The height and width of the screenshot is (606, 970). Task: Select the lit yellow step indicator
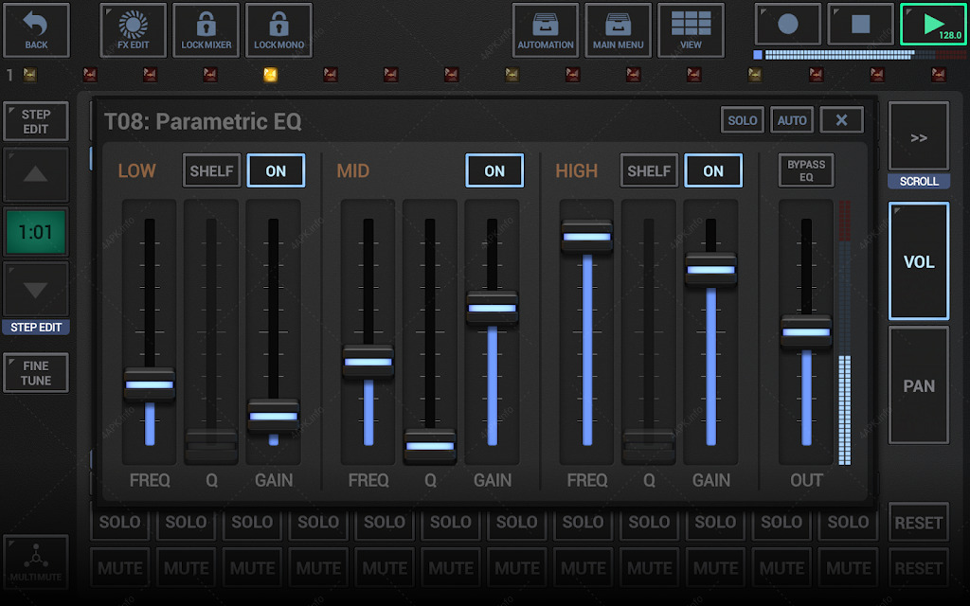coord(270,75)
